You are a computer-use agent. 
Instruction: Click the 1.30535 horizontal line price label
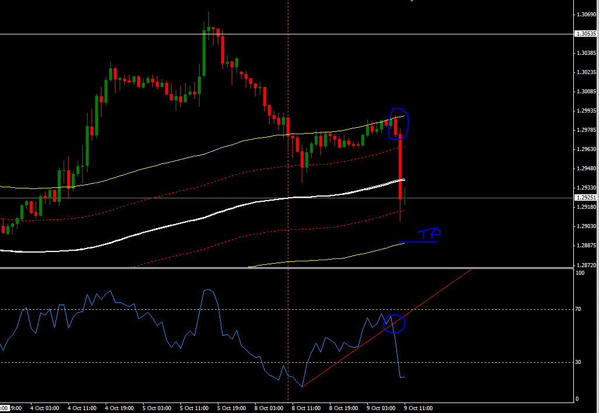click(586, 34)
